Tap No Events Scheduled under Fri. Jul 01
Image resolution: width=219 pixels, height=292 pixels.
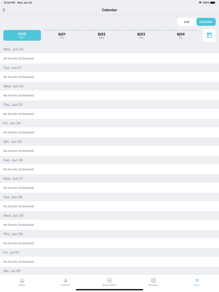109,262
